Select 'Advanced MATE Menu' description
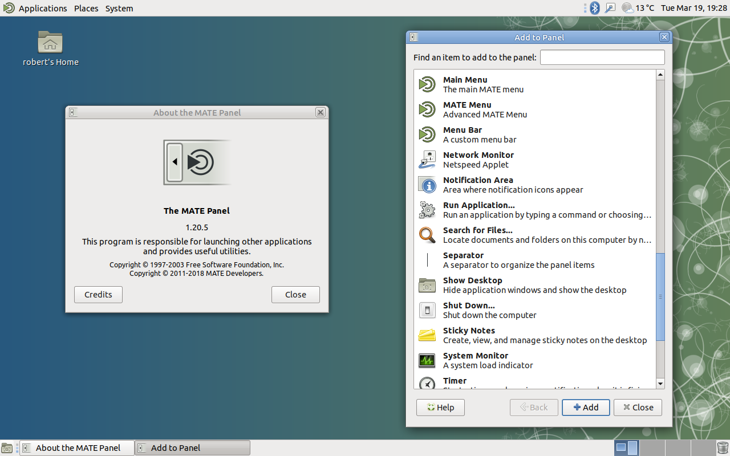The width and height of the screenshot is (730, 456). click(x=485, y=115)
